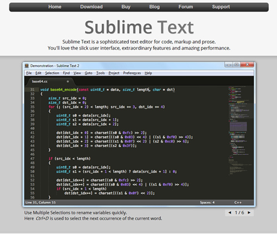Click the unsaved dot on base64.cc tab
The image size is (277, 234).
coord(68,82)
